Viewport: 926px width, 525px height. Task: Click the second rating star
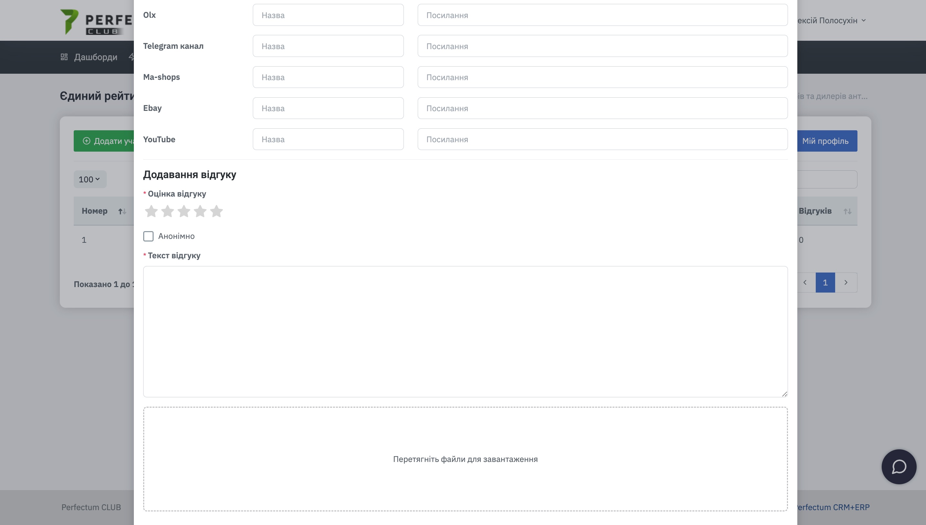(x=167, y=211)
